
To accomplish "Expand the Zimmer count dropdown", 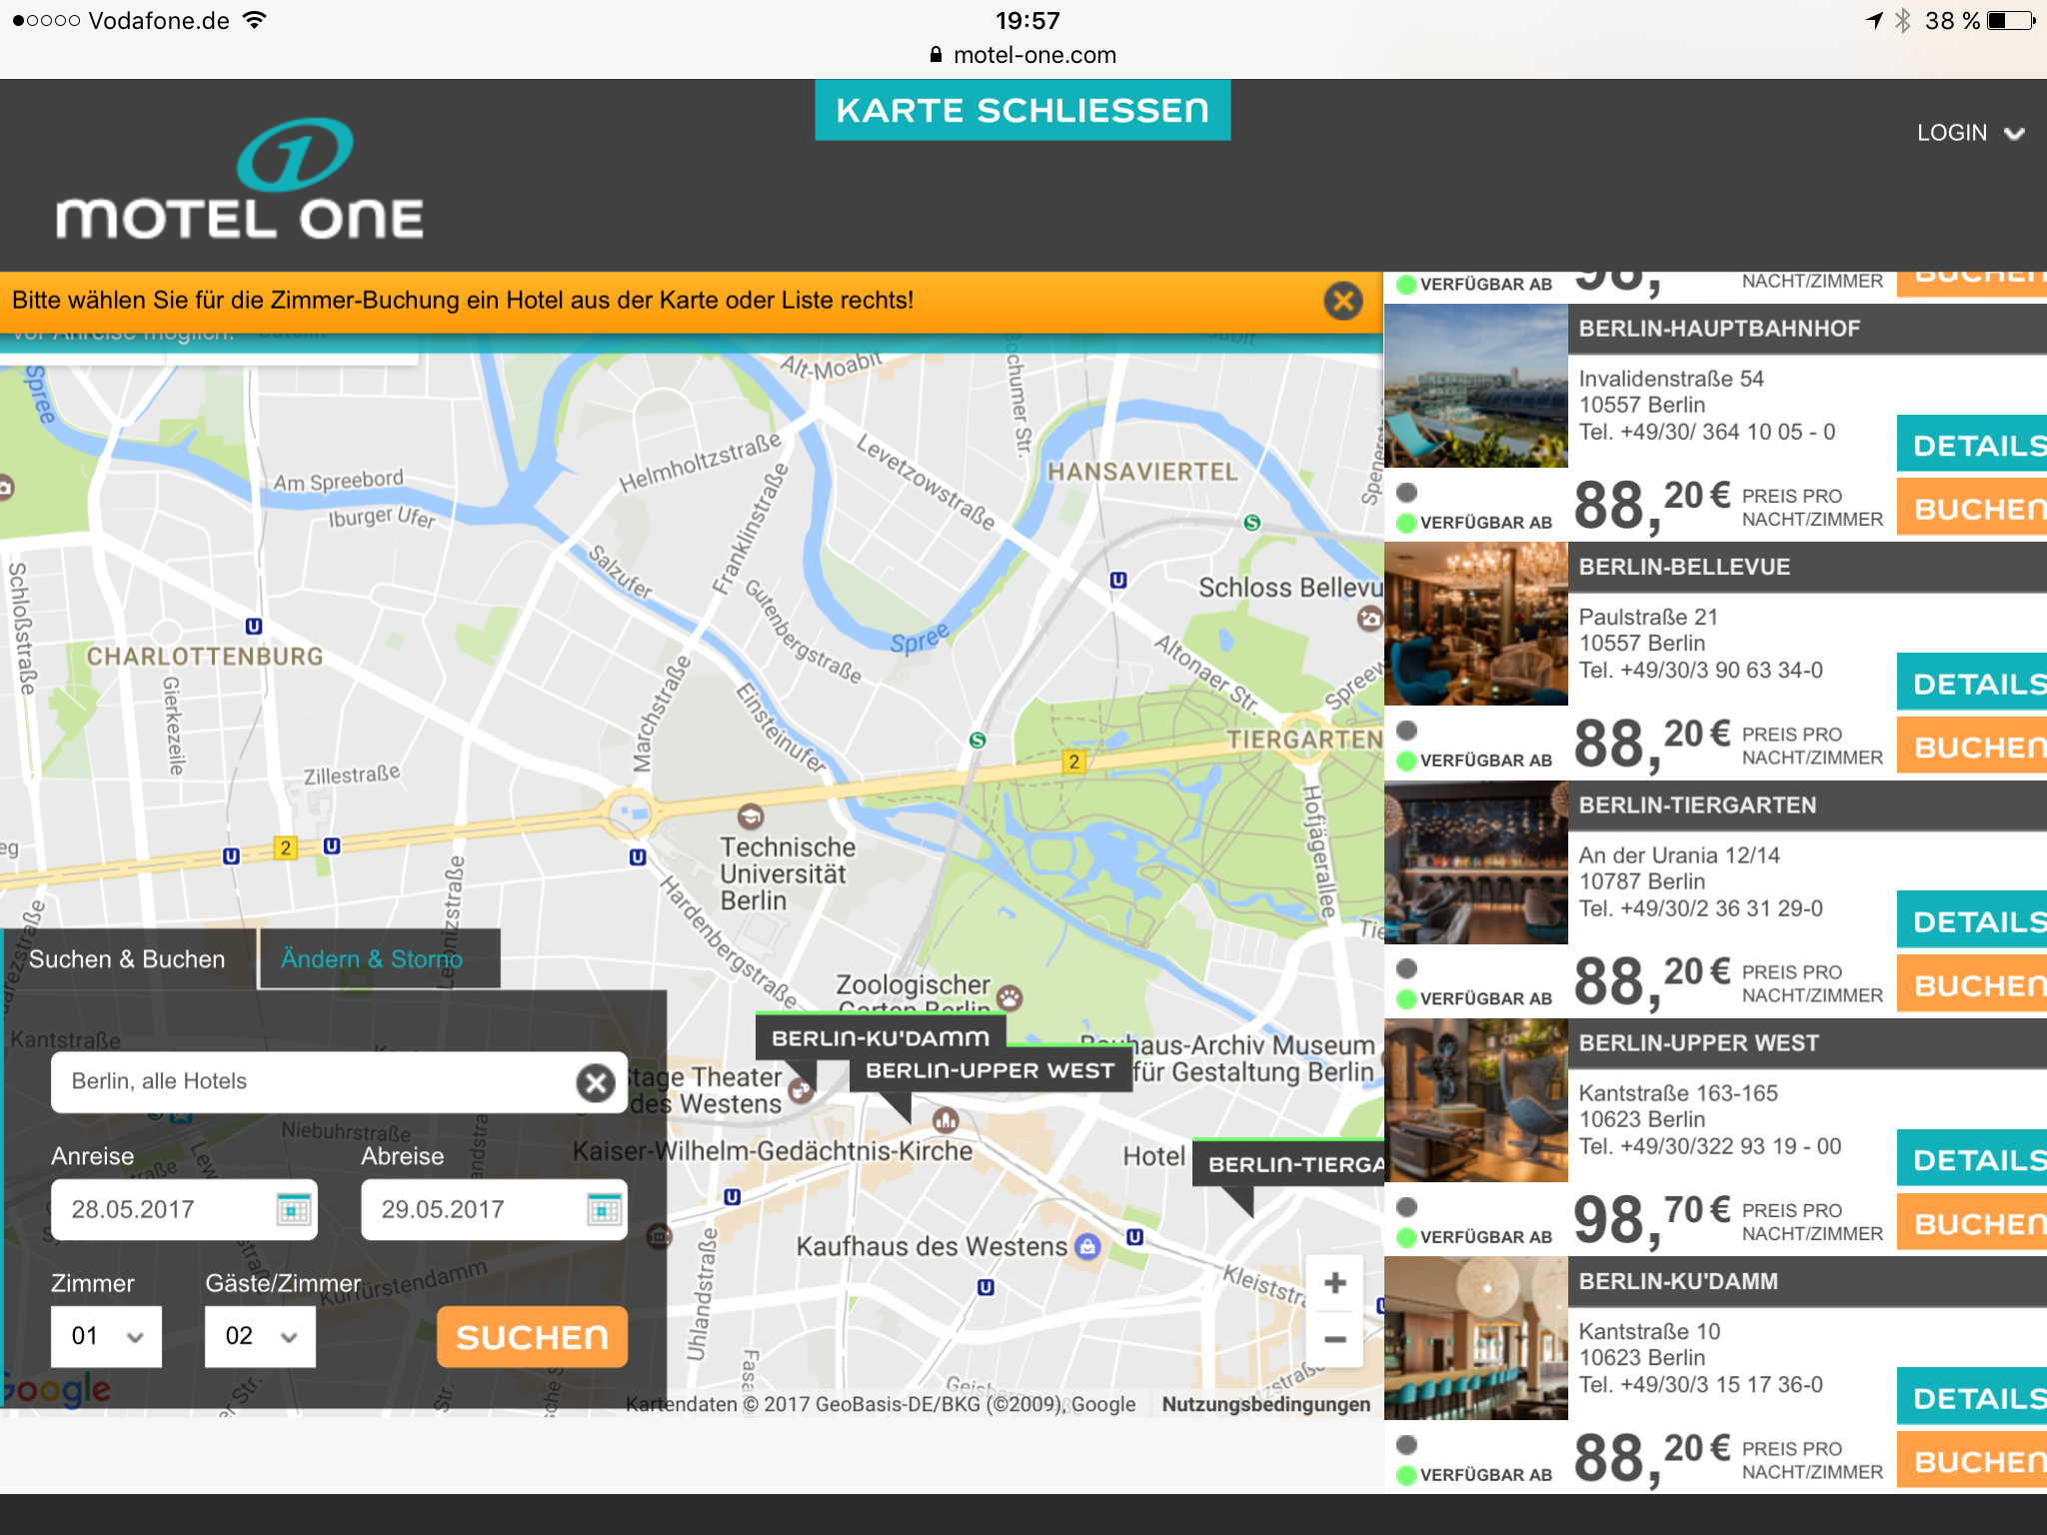I will click(106, 1336).
